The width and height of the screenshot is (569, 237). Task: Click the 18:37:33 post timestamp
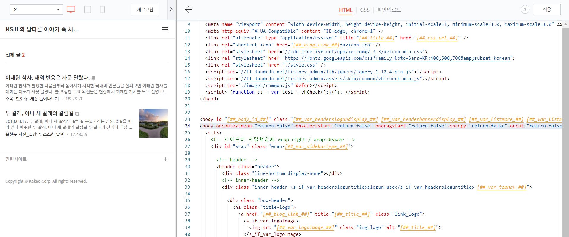click(74, 99)
